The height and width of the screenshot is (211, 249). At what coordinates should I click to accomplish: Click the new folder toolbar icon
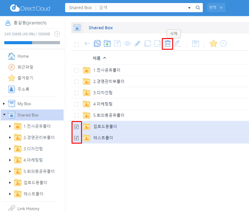click(x=107, y=44)
